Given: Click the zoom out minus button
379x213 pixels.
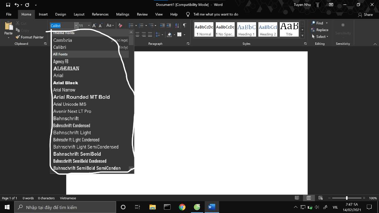Looking at the screenshot, I should tap(329, 198).
